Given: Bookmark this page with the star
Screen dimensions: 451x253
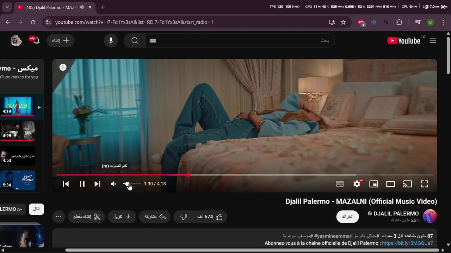Looking at the screenshot, I should click(343, 22).
